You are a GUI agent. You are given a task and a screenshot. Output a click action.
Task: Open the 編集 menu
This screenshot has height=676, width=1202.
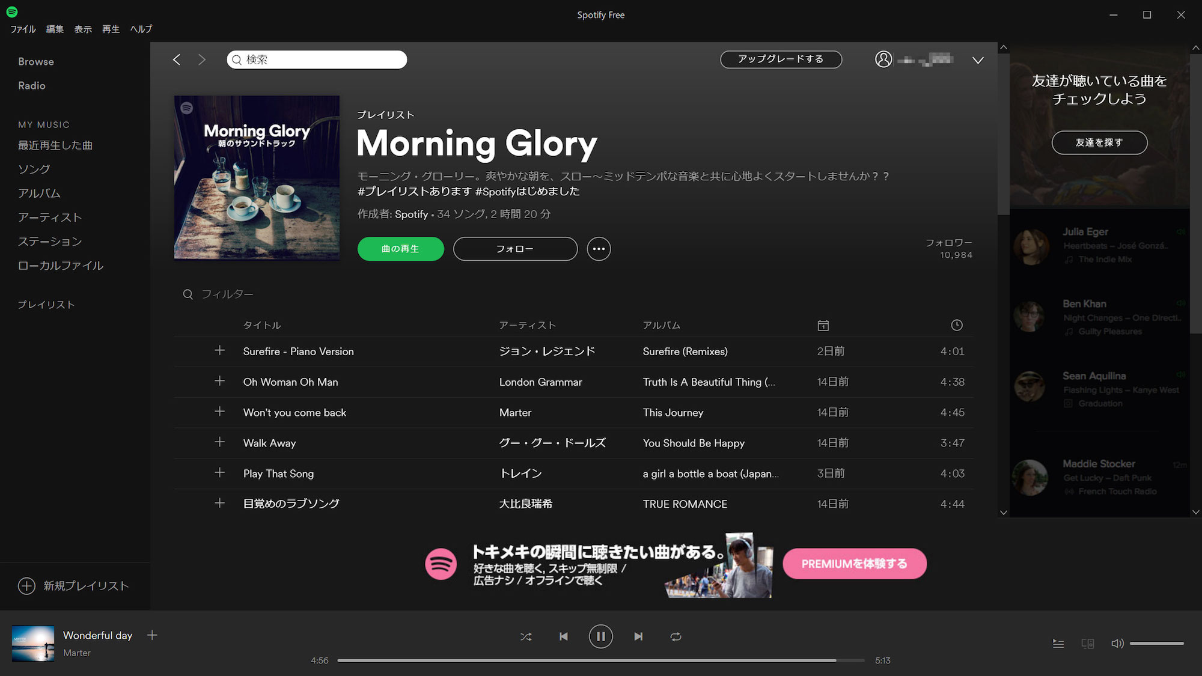point(55,29)
